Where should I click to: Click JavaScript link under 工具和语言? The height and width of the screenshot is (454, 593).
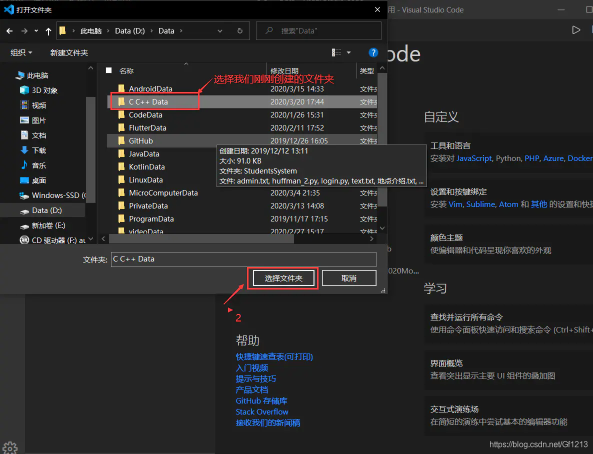[x=474, y=158]
